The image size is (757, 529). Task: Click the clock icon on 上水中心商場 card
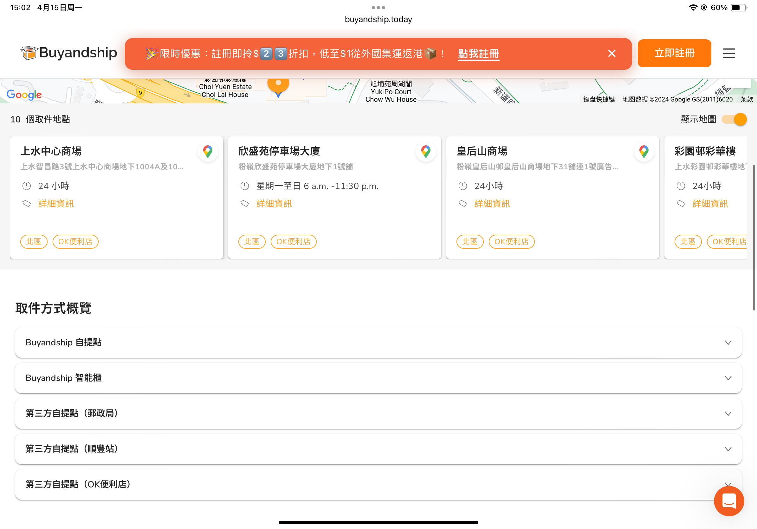(x=27, y=186)
